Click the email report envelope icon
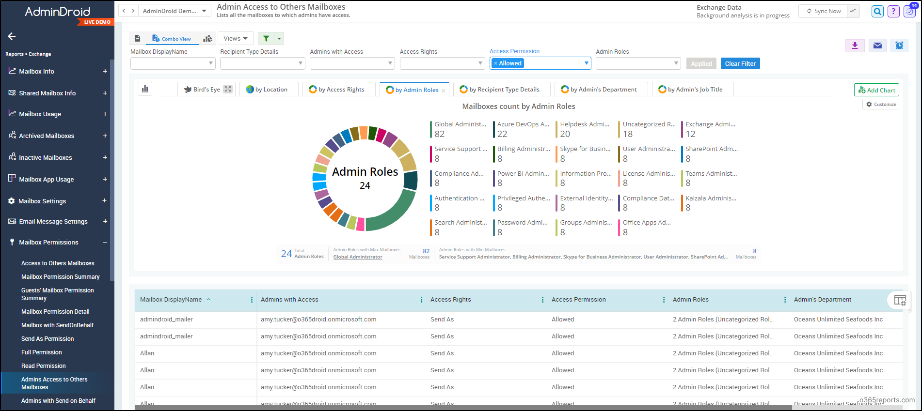 (x=877, y=46)
